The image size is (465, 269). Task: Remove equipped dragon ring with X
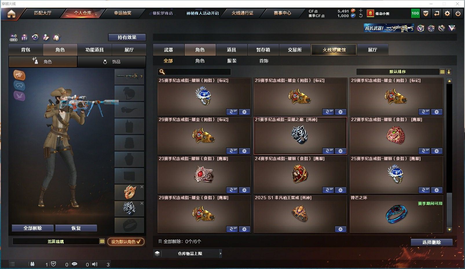pyautogui.click(x=142, y=187)
